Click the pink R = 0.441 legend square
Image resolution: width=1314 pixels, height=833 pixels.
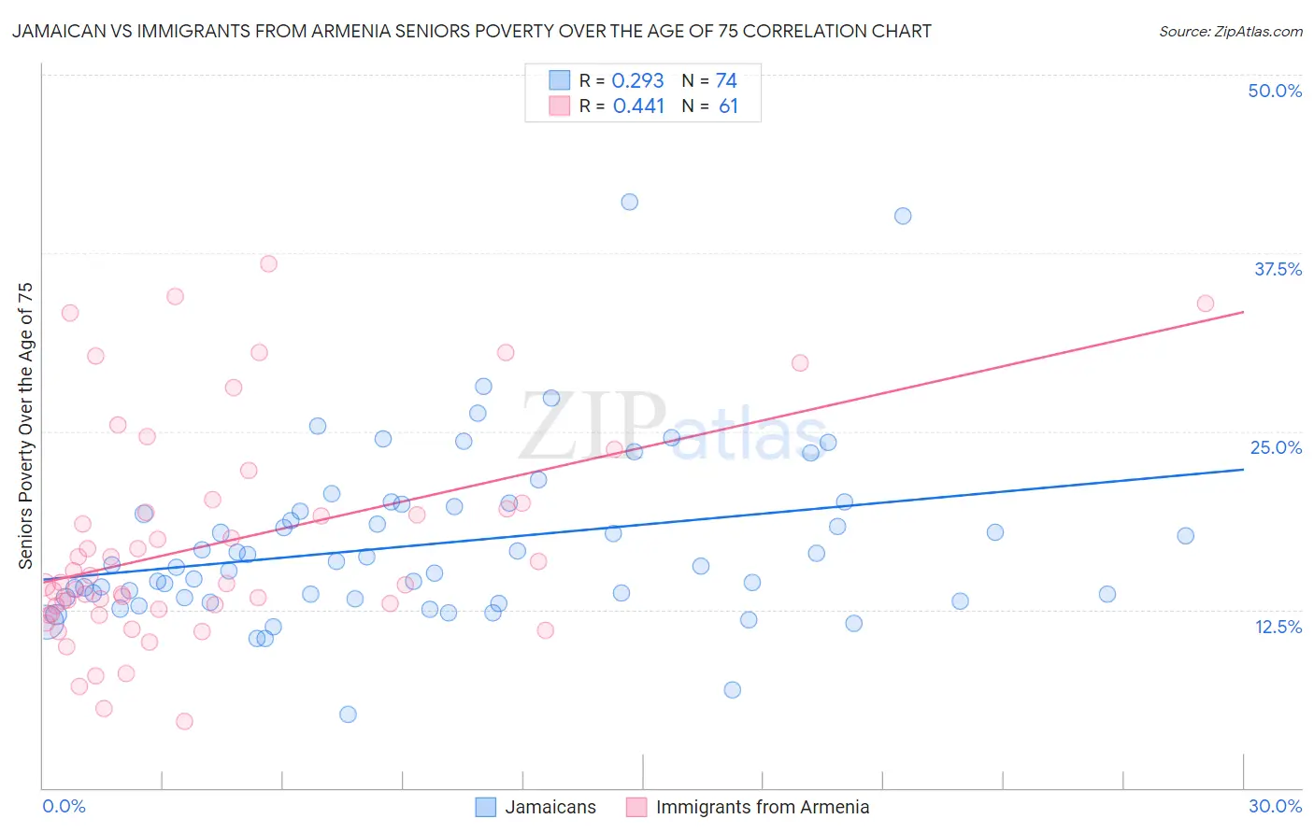(x=560, y=106)
